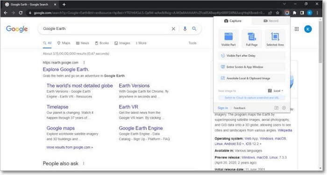327x175 pixels.
Task: Go forward in browser history
Action: pyautogui.click(x=13, y=13)
